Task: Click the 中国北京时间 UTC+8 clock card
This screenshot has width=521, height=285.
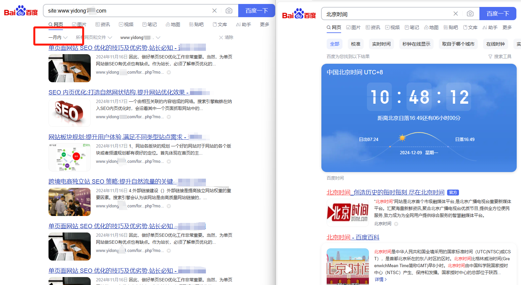Action: click(419, 118)
